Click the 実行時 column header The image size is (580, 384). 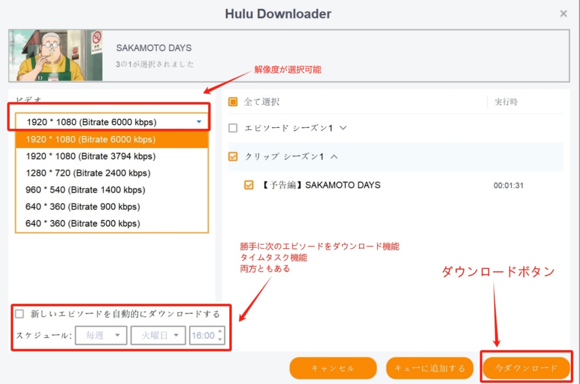tap(506, 102)
